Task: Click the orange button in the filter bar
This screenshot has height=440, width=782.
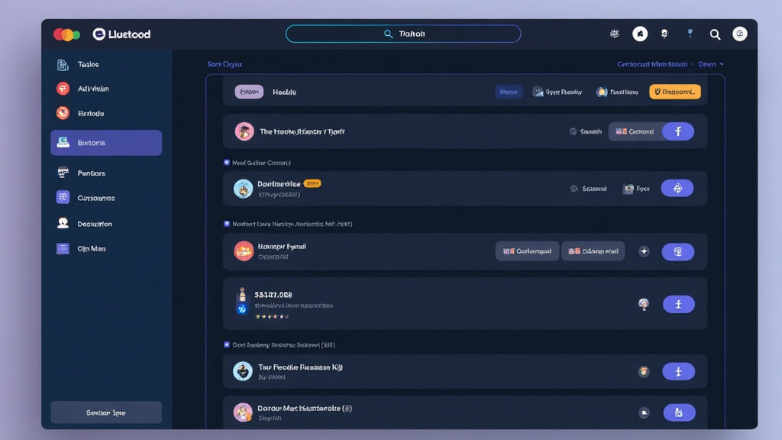Action: tap(674, 92)
